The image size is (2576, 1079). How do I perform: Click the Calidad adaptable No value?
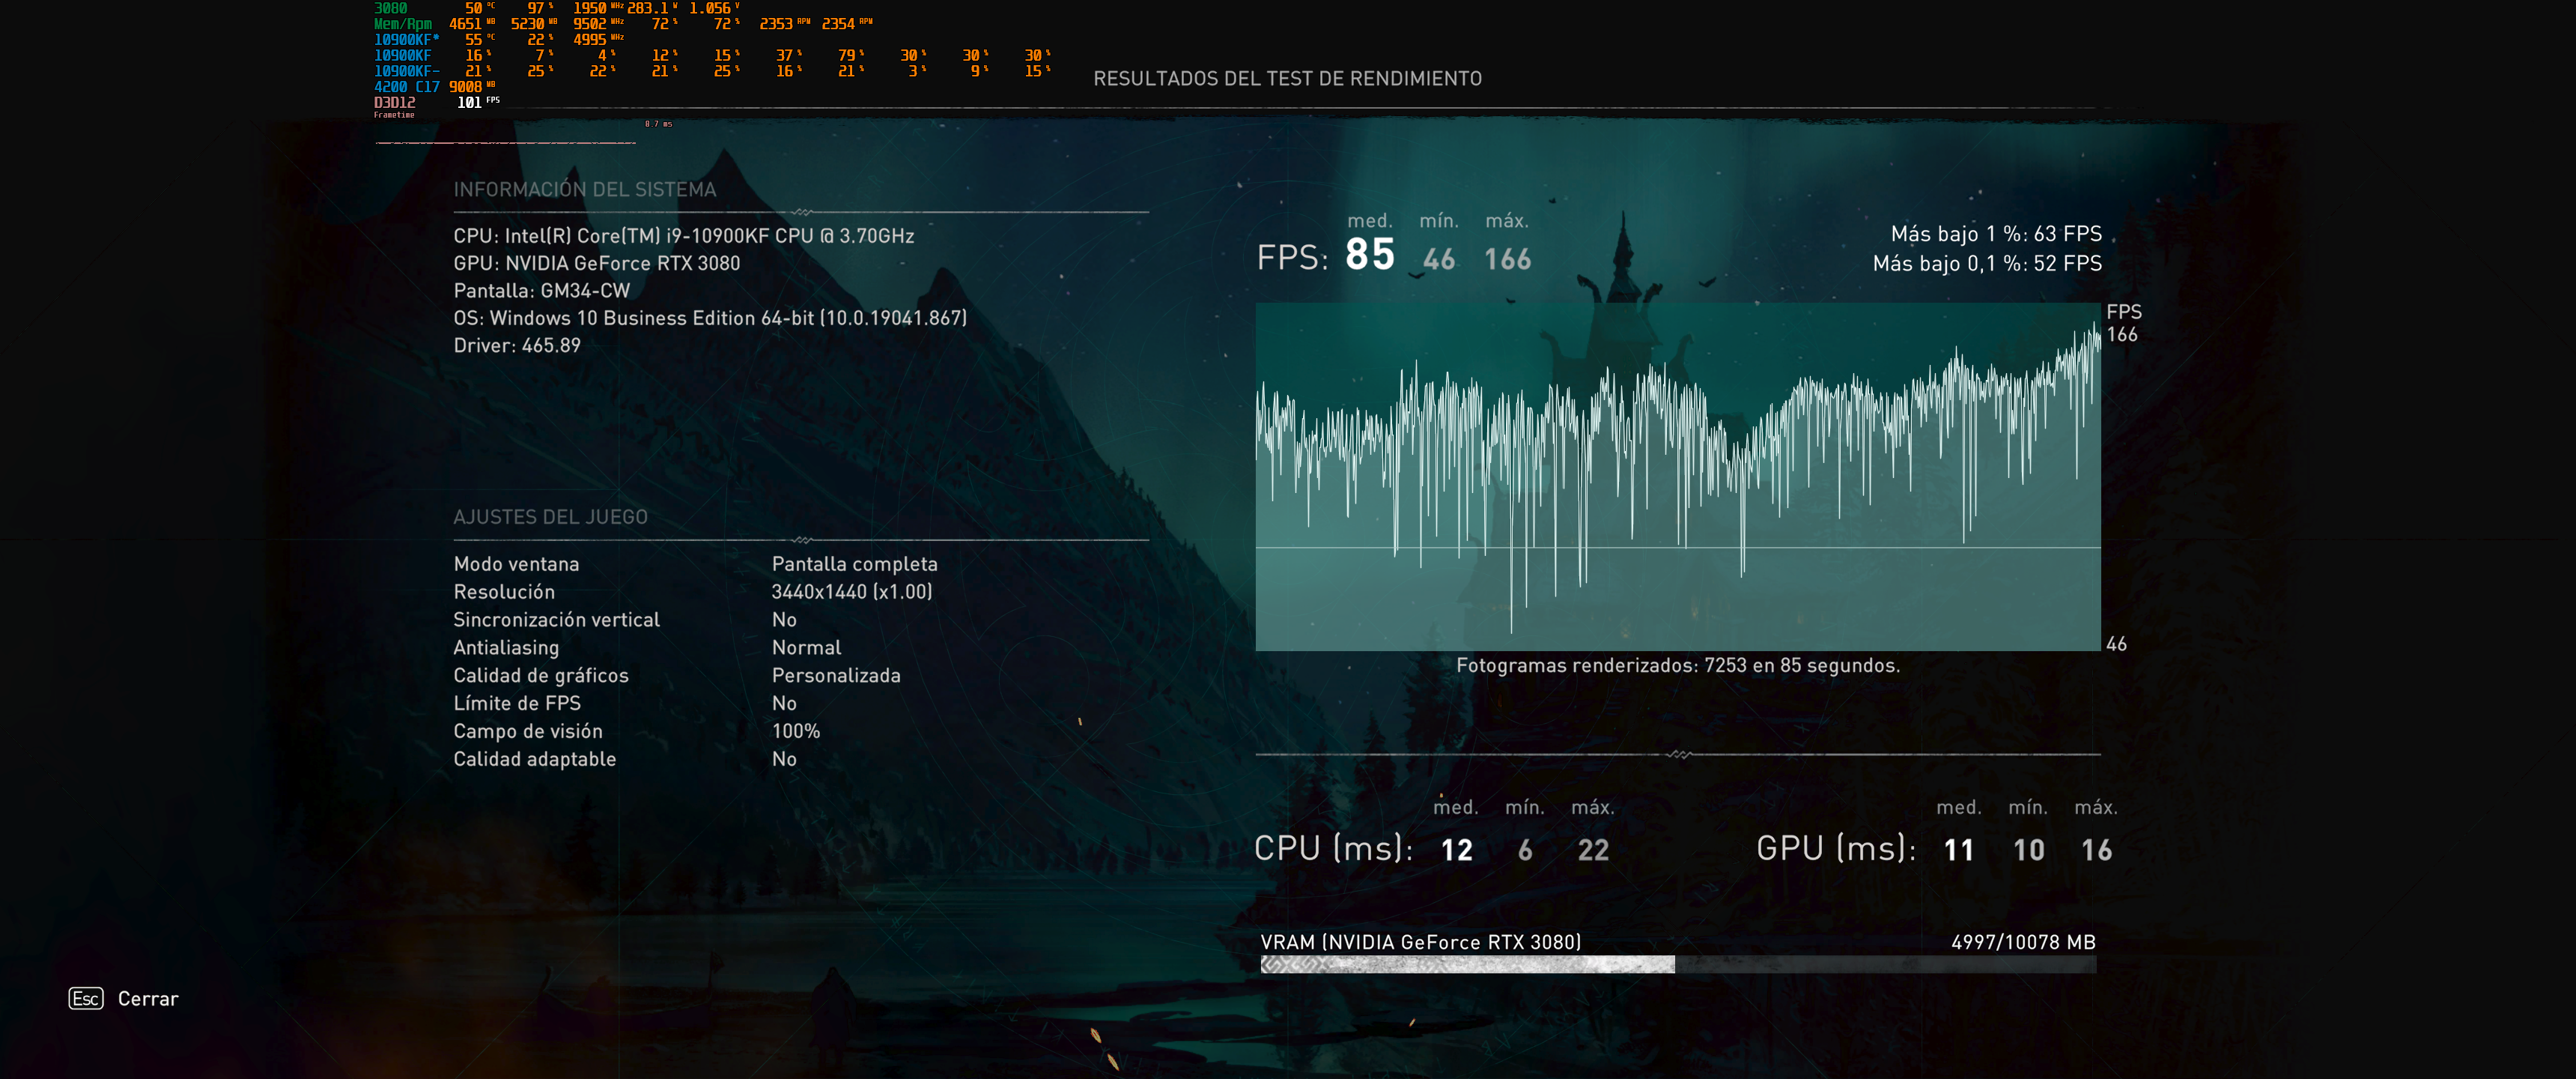tap(784, 759)
